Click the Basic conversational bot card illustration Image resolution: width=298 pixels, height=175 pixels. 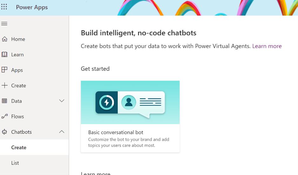130,102
